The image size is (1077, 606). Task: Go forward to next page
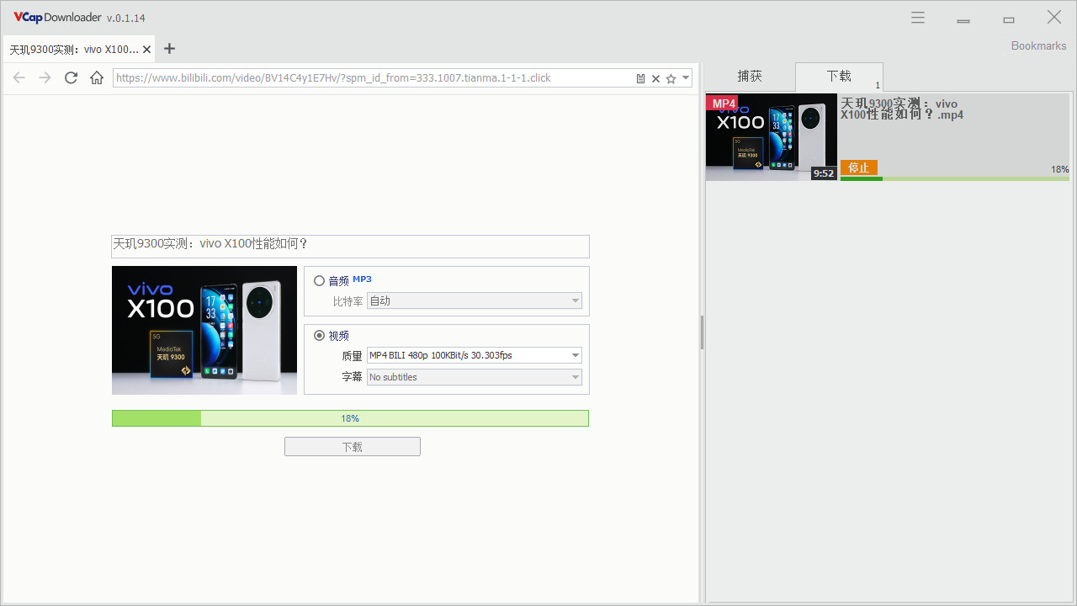(x=45, y=78)
